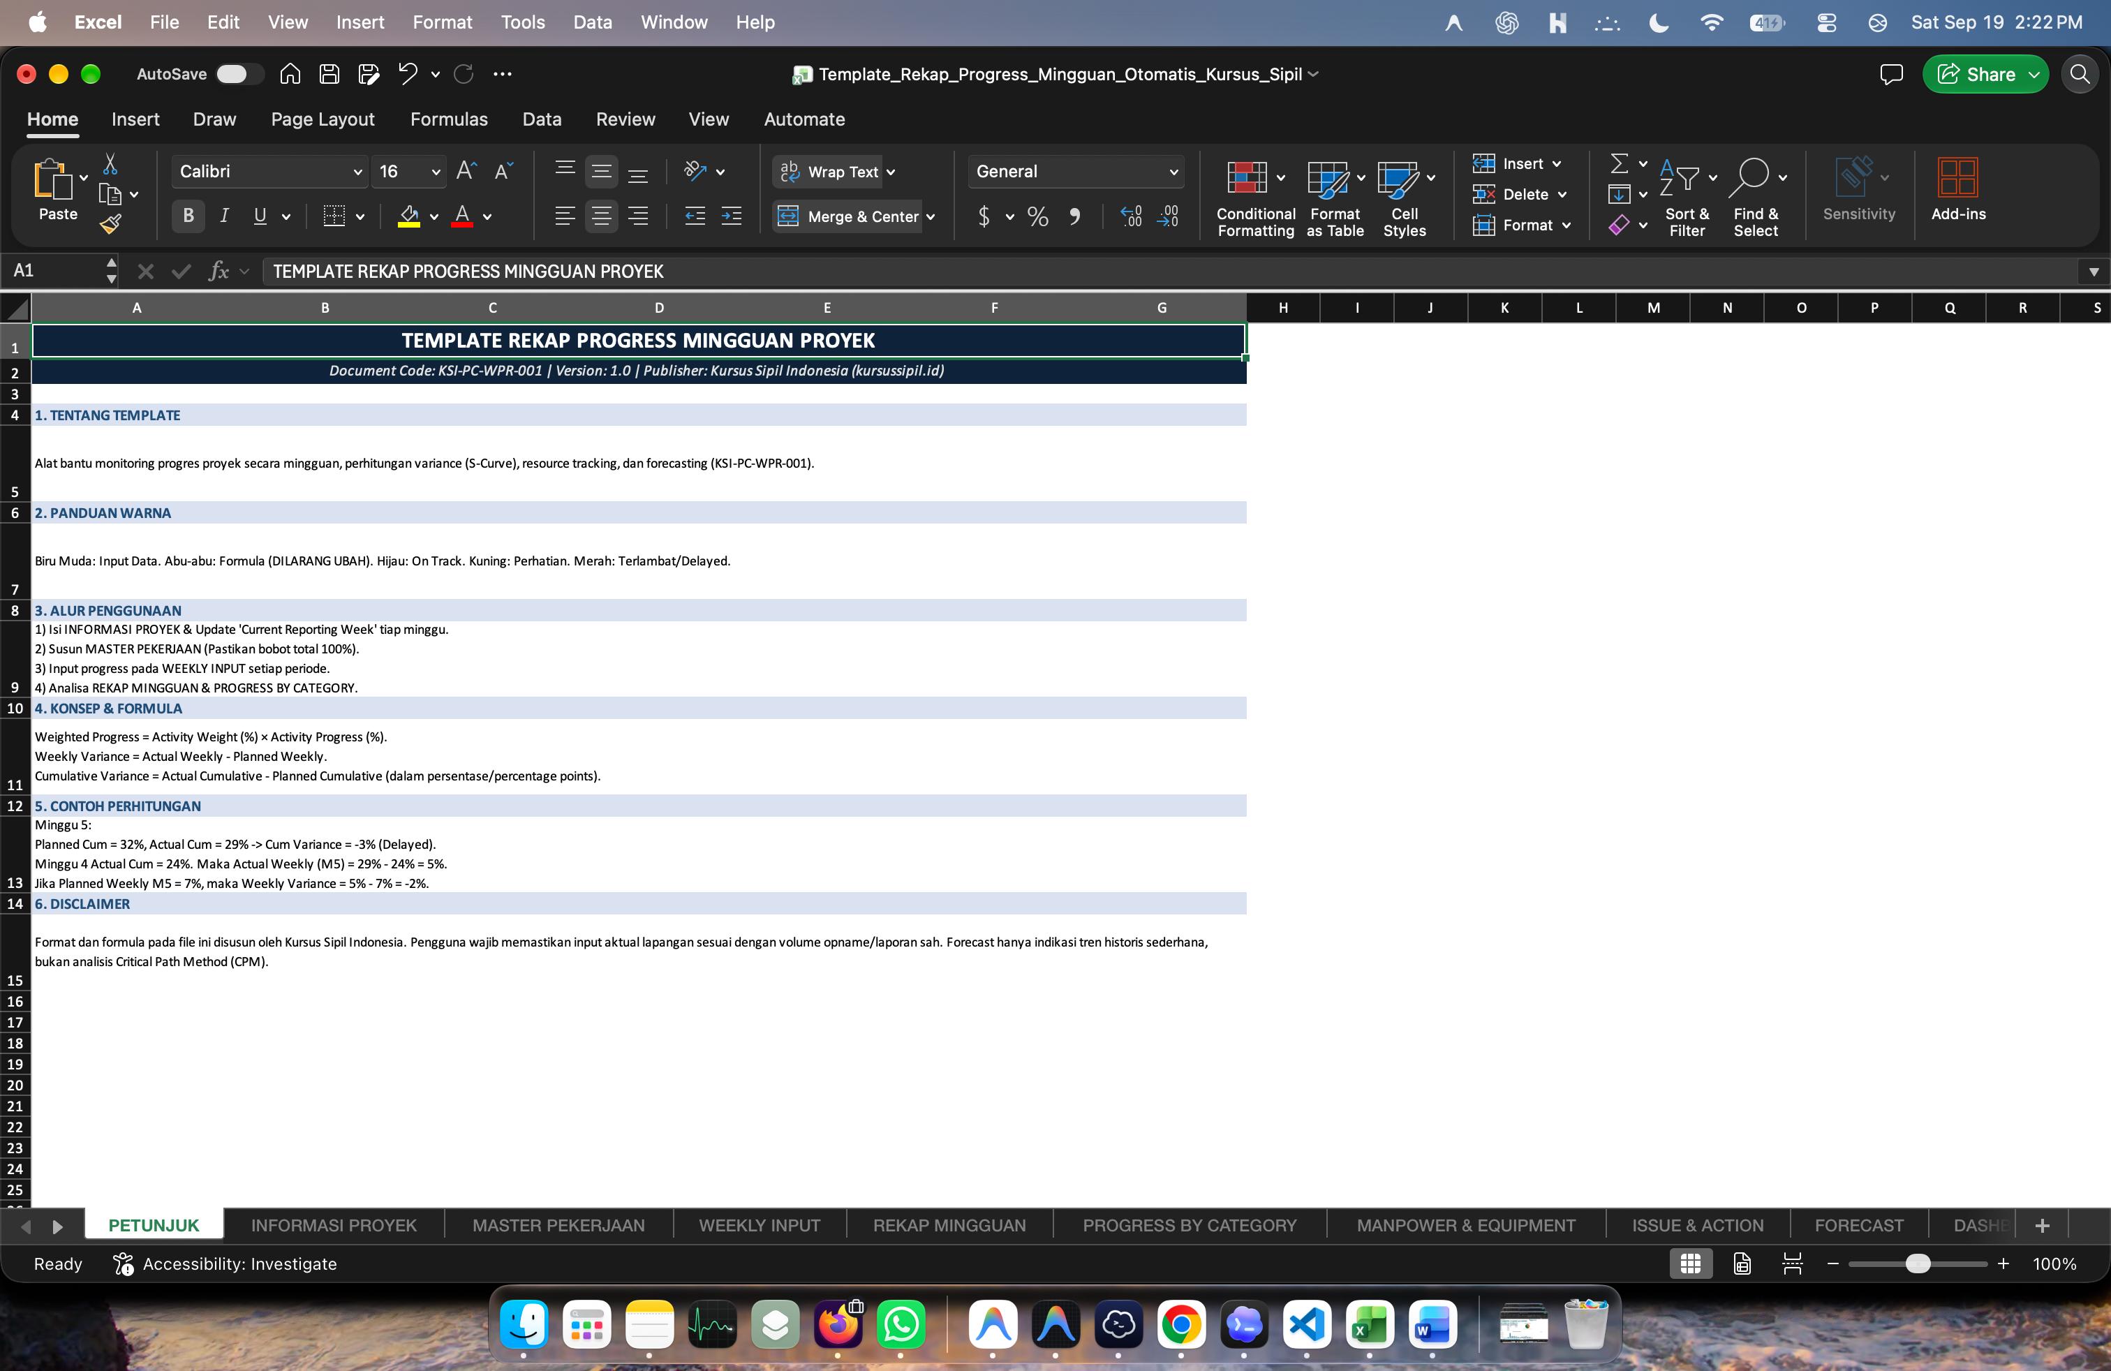Screen dimensions: 2111x1371
Task: Click Accessibility: Investigate in status bar
Action: (x=226, y=1263)
